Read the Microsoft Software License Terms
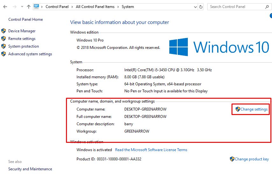Screen dimensions: 272x177 151,150
